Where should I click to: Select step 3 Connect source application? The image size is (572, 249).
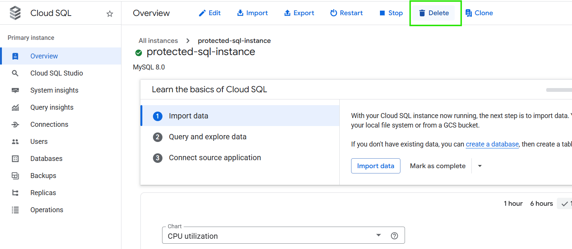[214, 158]
